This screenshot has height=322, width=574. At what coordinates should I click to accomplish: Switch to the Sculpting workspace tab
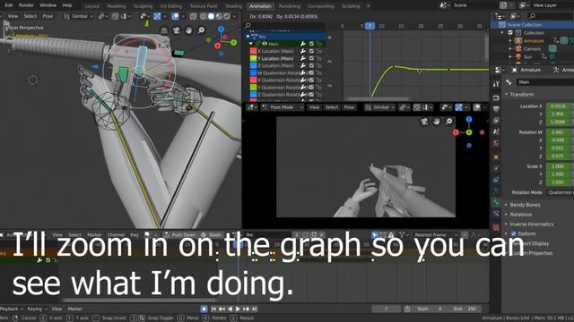pos(143,6)
